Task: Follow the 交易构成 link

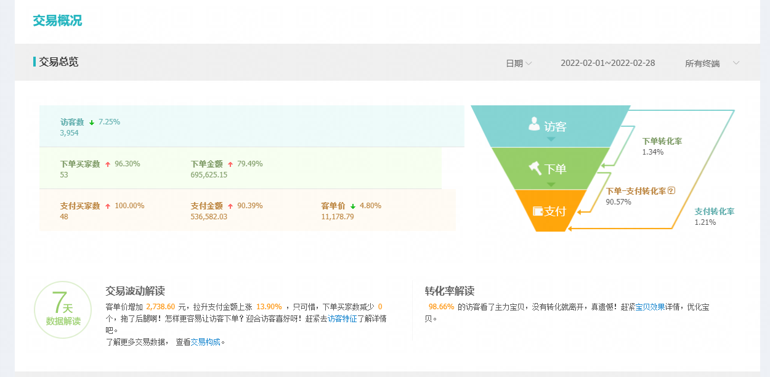Action: click(x=205, y=343)
